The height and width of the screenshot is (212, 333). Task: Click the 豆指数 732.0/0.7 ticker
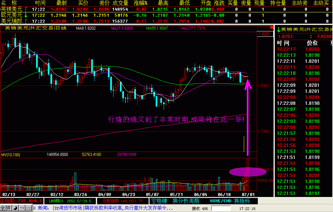point(21,201)
